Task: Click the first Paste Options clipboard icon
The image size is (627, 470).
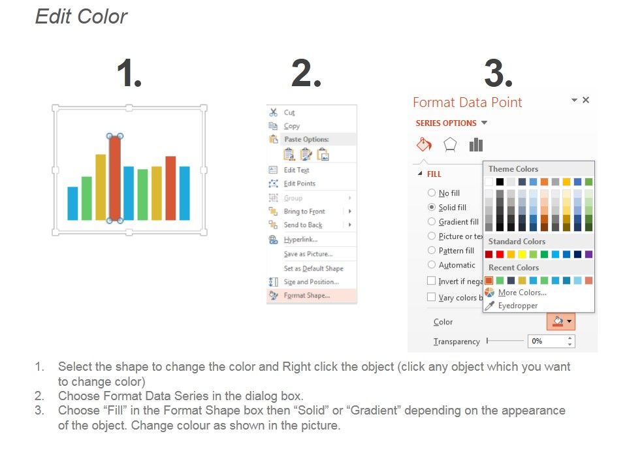Action: point(289,154)
